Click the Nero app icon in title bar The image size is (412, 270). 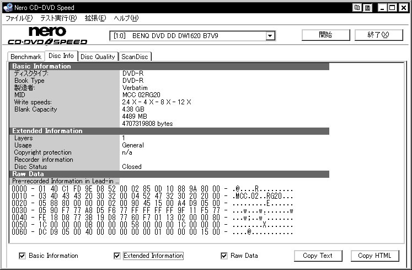point(8,8)
